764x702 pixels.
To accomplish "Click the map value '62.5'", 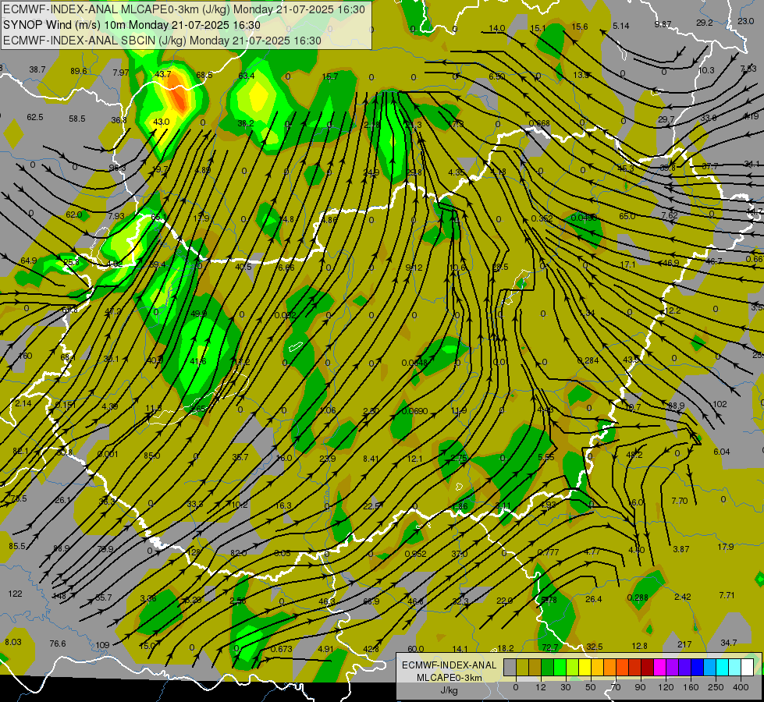I will (35, 117).
